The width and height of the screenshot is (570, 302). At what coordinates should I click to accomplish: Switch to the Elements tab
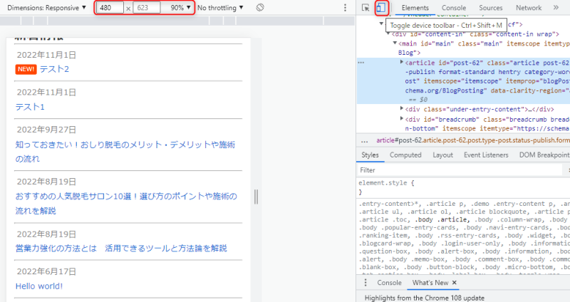pyautogui.click(x=415, y=8)
